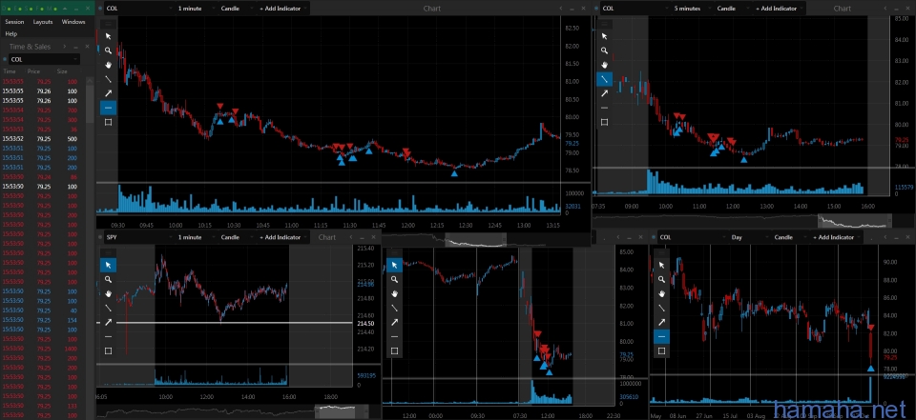
Task: Open the Add Indicator dropdown in COL 1 minute chart
Action: [x=282, y=9]
